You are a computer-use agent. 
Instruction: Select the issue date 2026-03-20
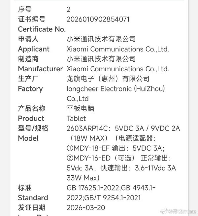click(x=86, y=207)
